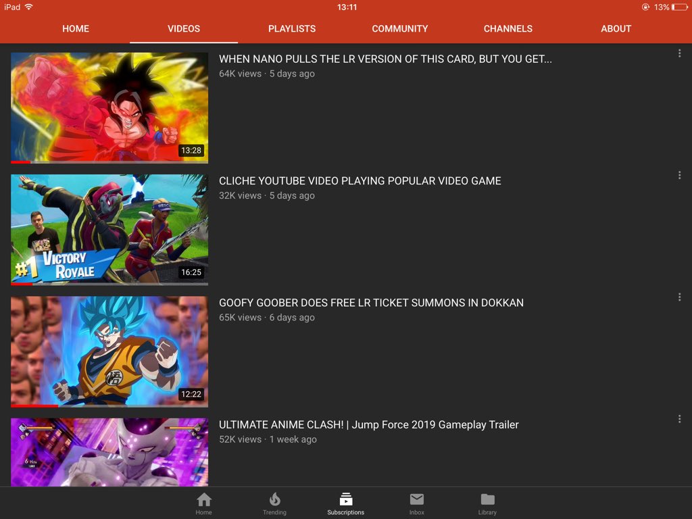Switch to the ABOUT tab
This screenshot has width=692, height=519.
point(616,28)
